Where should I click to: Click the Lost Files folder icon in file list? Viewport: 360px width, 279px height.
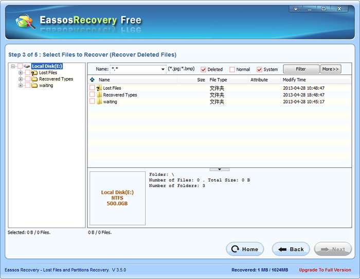tap(99, 88)
